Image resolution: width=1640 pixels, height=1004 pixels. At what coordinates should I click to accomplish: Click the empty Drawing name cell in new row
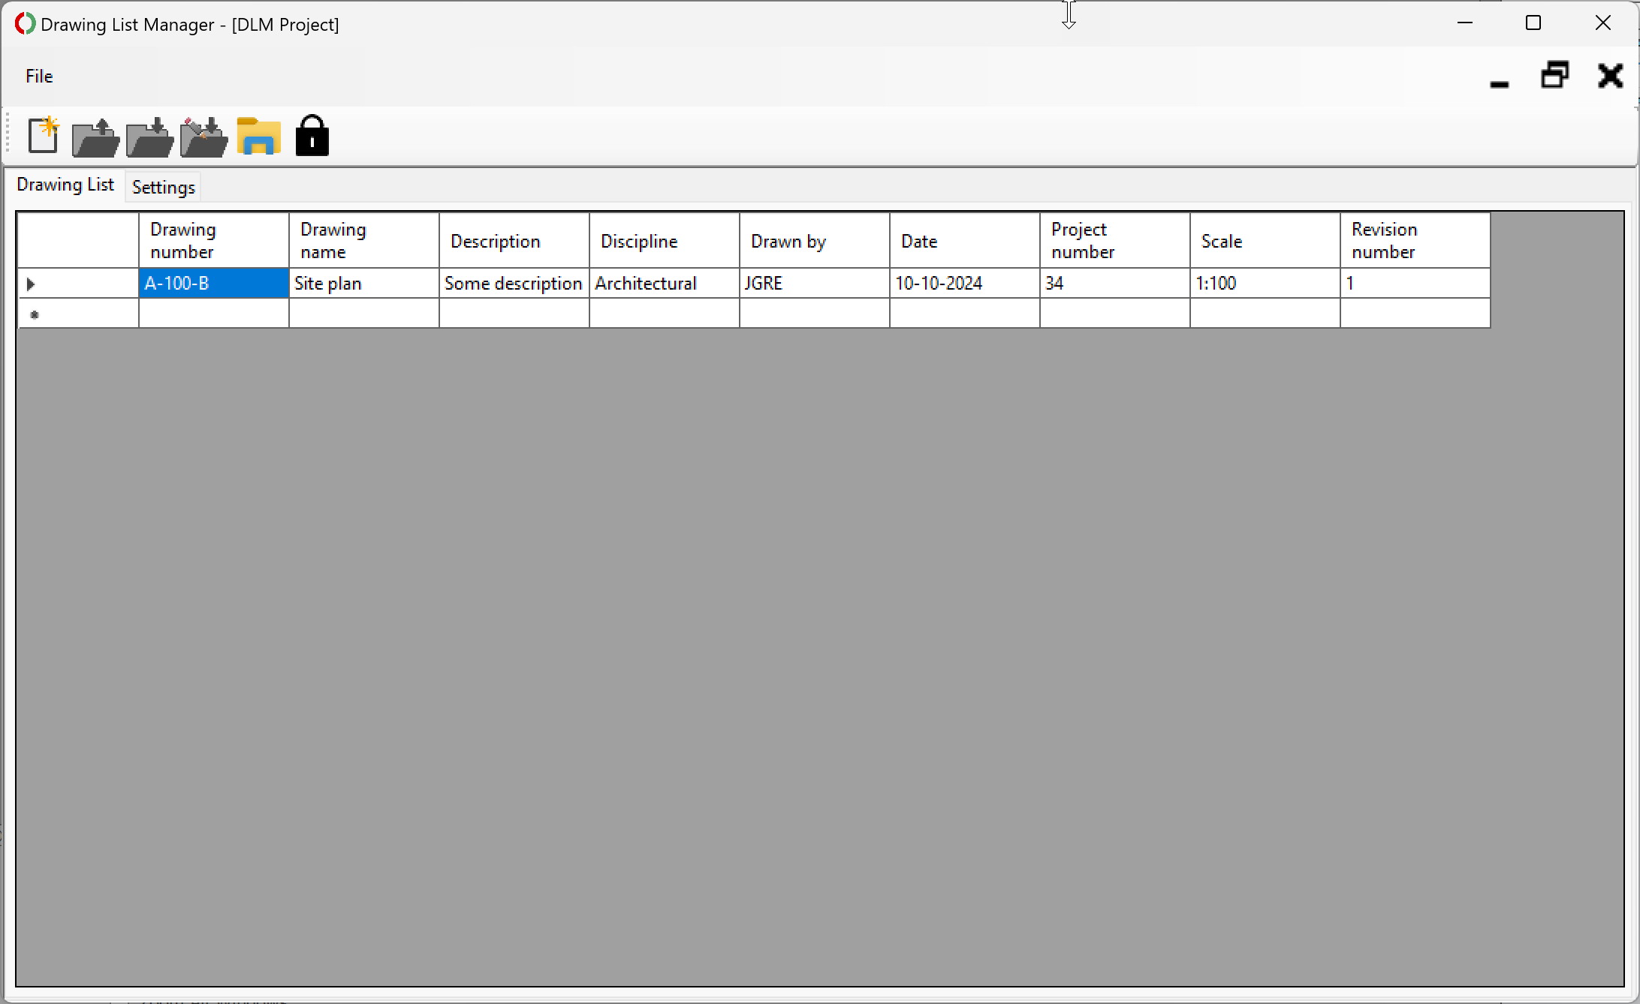pyautogui.click(x=363, y=314)
